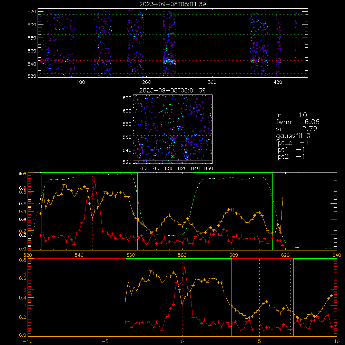
Task: Select the 'ipt1 -1' readout
Action: pyautogui.click(x=290, y=150)
